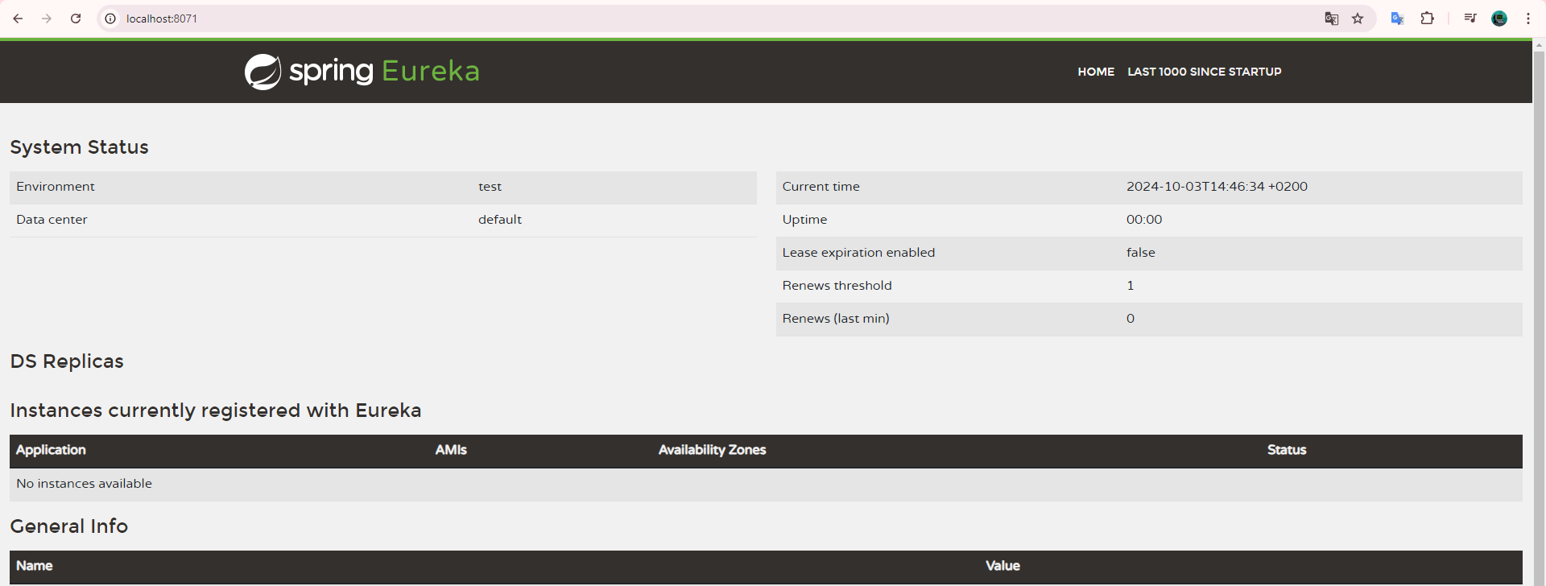Click the DS Replicas heading

(67, 361)
